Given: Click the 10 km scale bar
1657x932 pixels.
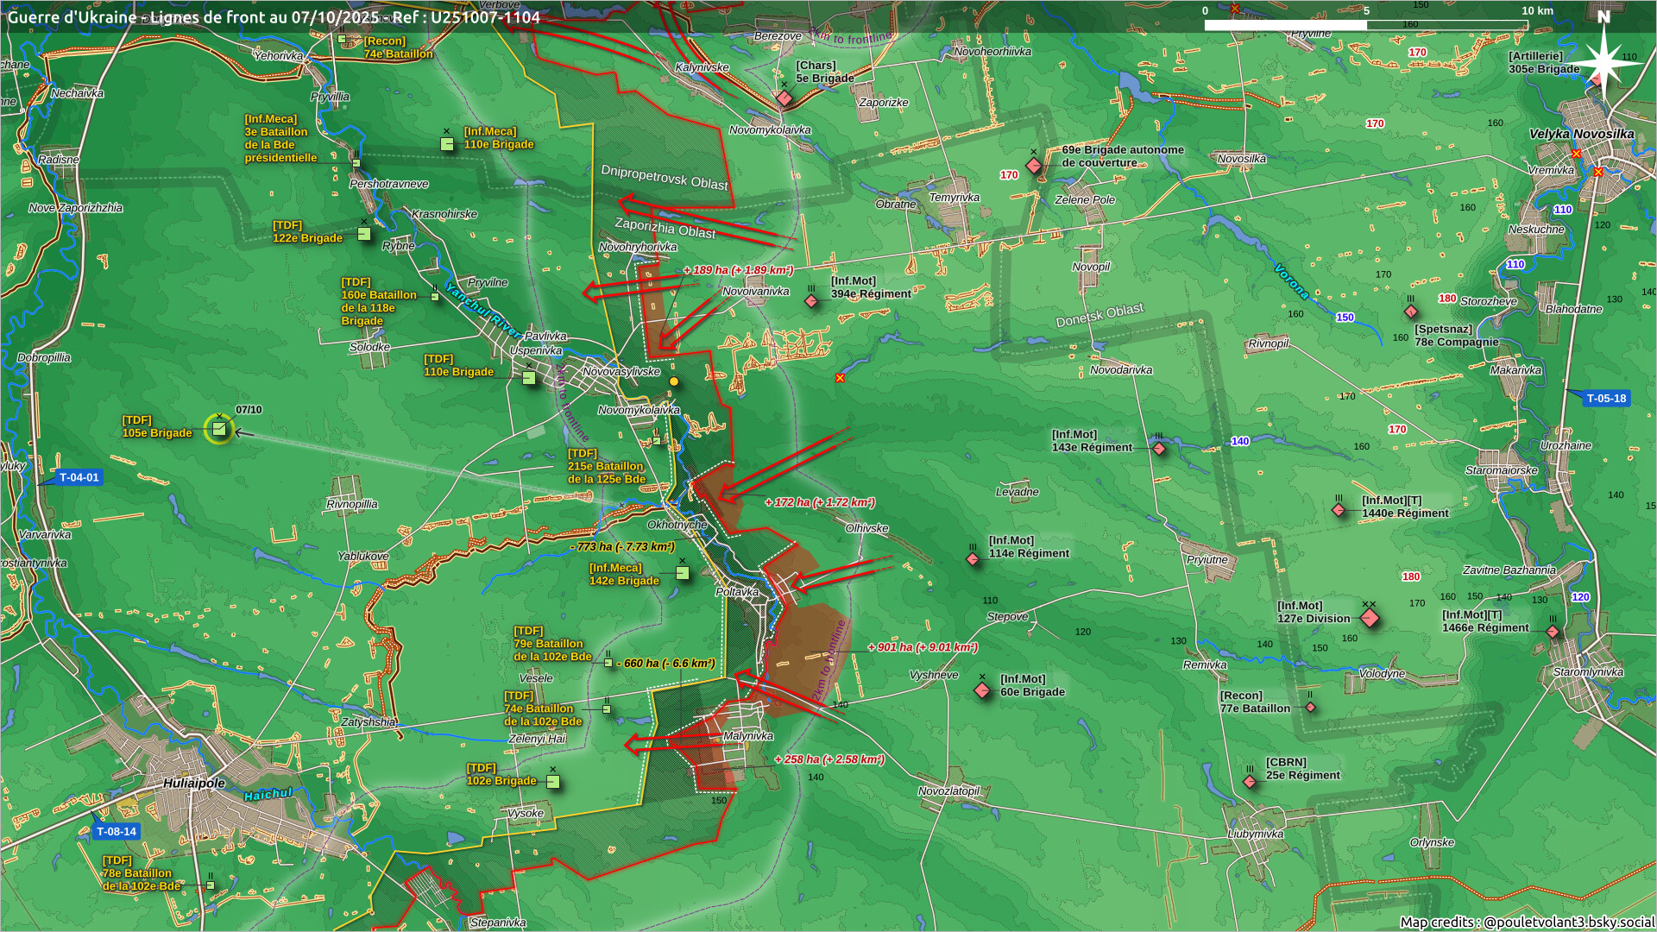Looking at the screenshot, I should (1366, 25).
